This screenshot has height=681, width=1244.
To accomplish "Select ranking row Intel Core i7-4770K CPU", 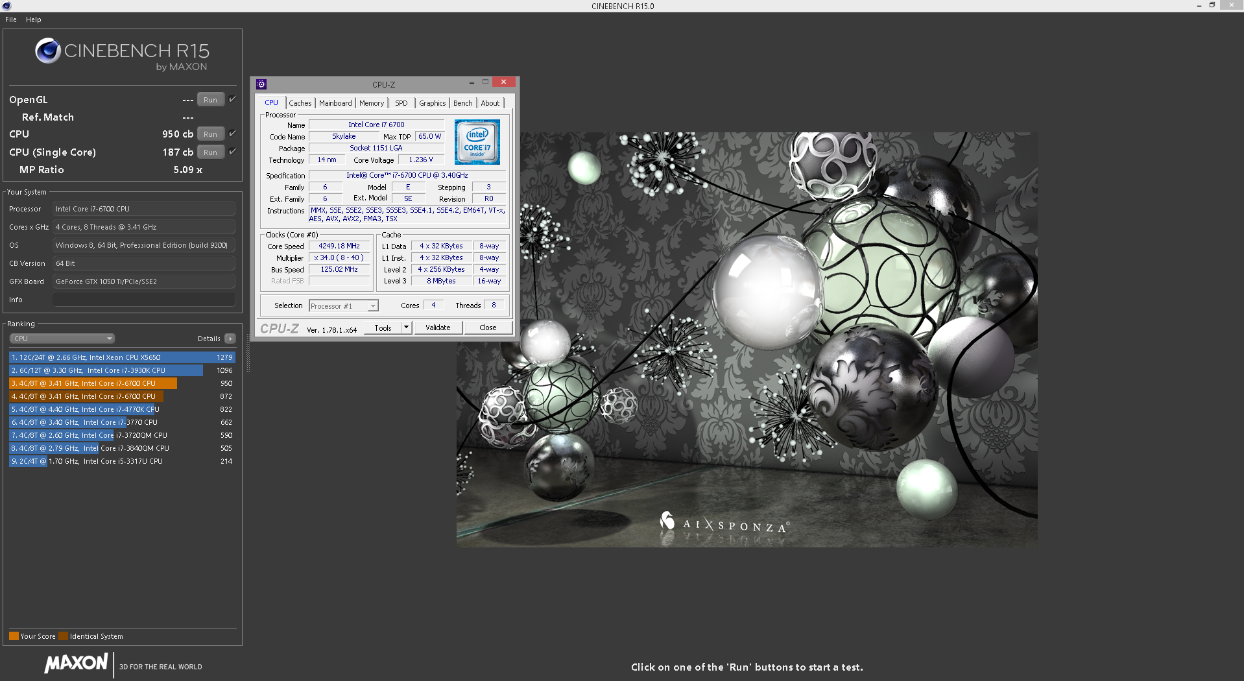I will click(x=122, y=409).
